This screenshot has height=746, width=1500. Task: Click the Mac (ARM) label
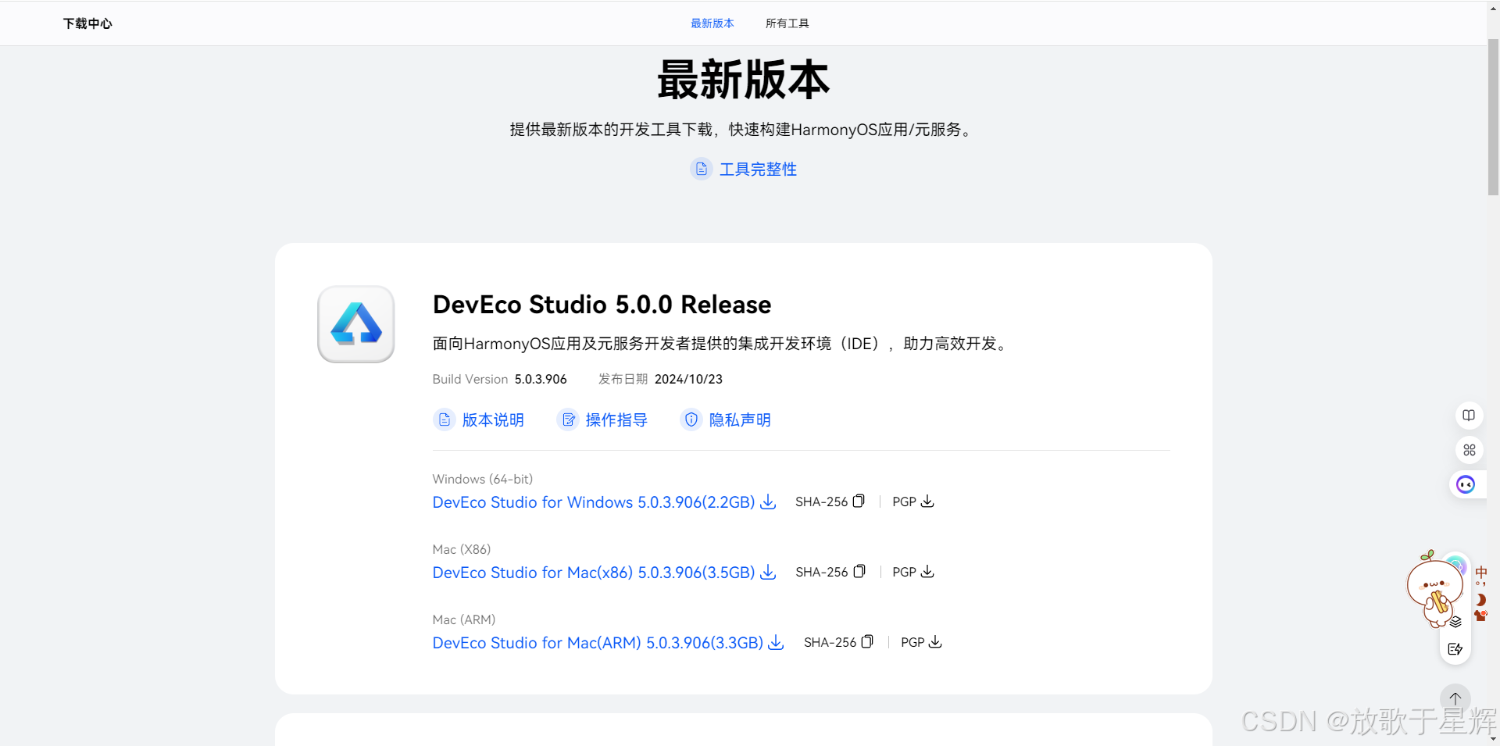coord(464,619)
